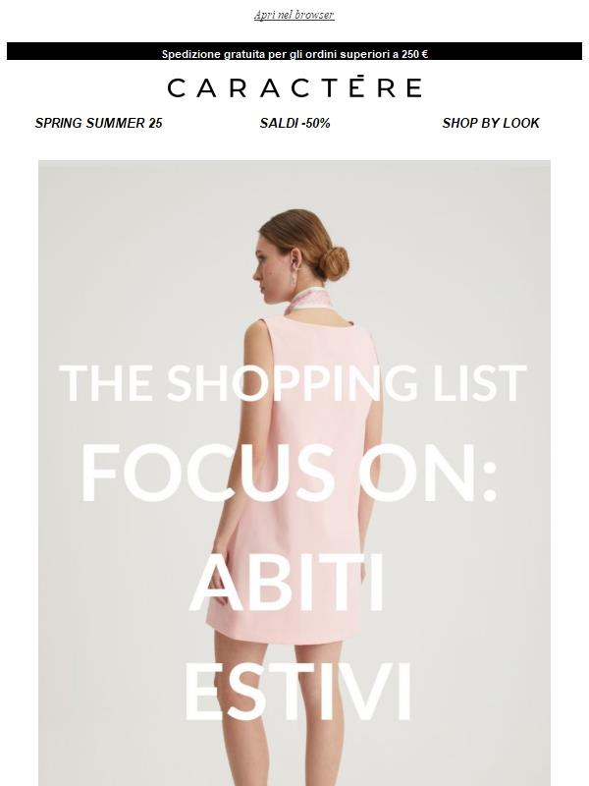Click the CARACTÈRE brand logo
589x786 pixels.
point(294,86)
